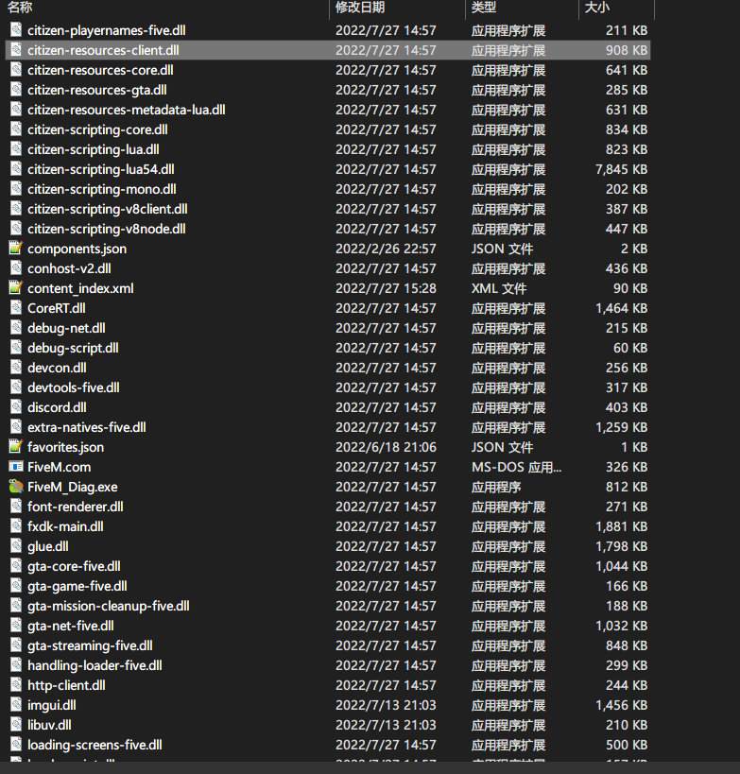Click the 908 KB size in highlighted row
The width and height of the screenshot is (740, 774).
(627, 50)
